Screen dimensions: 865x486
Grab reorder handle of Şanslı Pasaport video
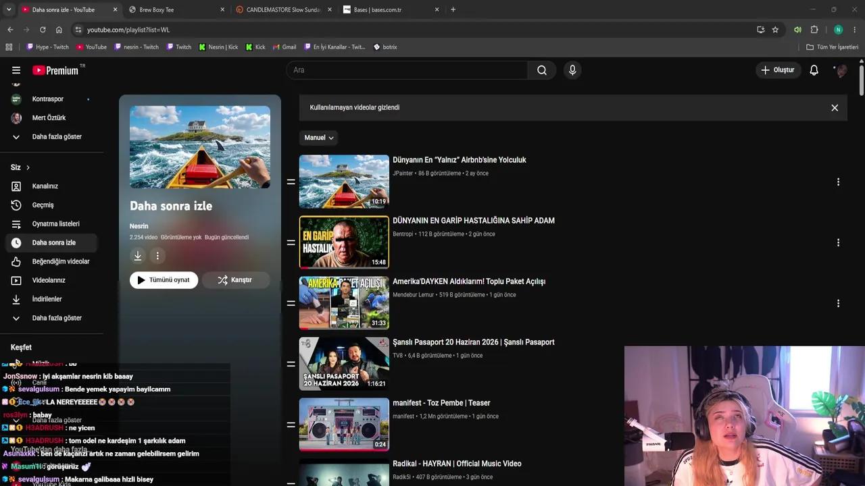[x=291, y=364]
